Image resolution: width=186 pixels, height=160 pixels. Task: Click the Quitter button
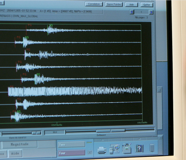[x=146, y=5]
